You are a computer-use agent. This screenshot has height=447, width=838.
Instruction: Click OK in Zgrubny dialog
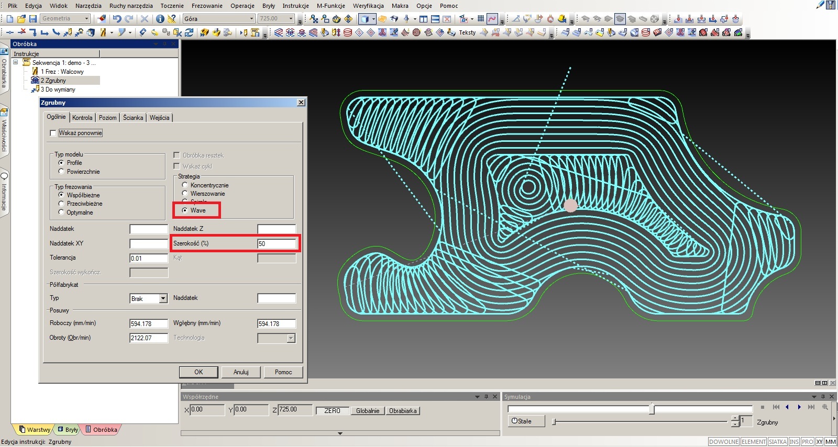pos(199,372)
